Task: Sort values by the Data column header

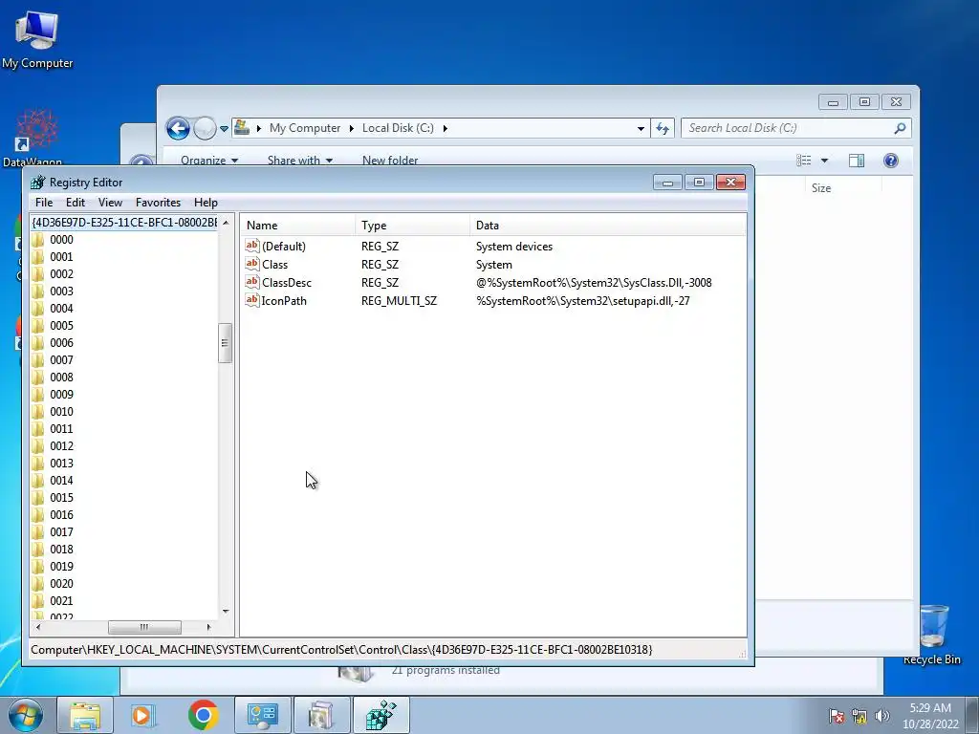Action: (x=607, y=226)
